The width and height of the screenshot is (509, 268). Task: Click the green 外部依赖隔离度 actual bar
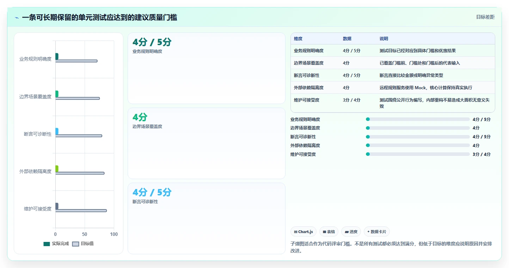(57, 169)
